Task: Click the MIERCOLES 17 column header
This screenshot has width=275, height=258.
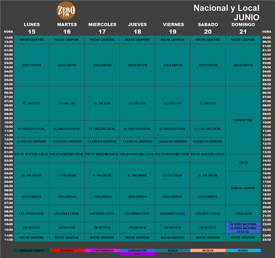Action: tap(102, 28)
